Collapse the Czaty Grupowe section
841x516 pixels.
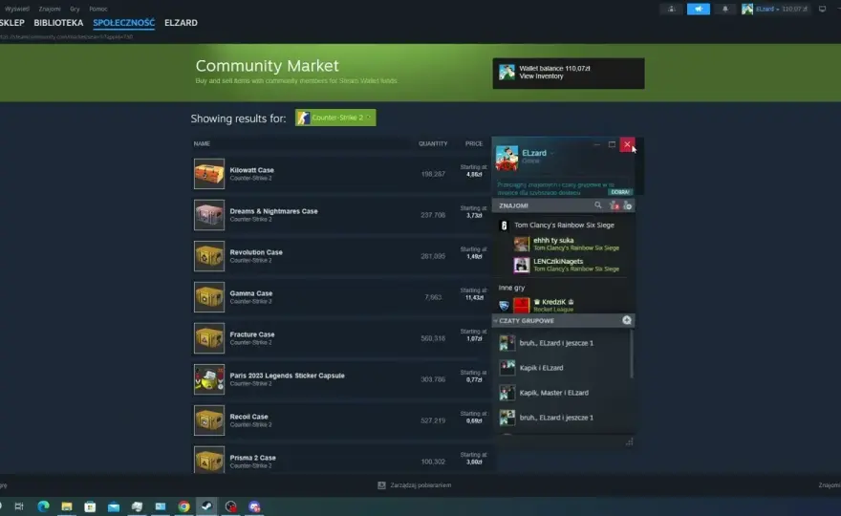point(496,321)
